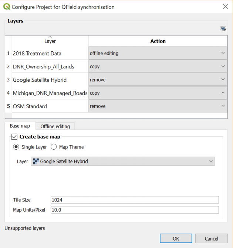Click the Unsupported layers label

25,228
